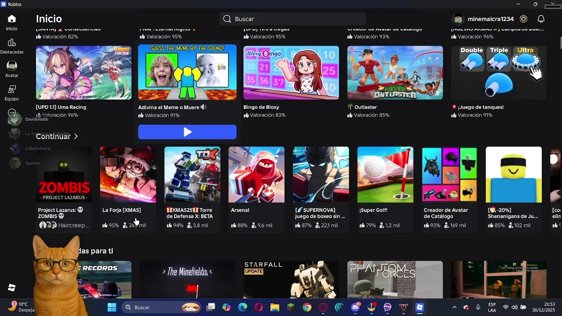This screenshot has width=562, height=316.
Task: Open Task View in the taskbar
Action: (x=211, y=307)
